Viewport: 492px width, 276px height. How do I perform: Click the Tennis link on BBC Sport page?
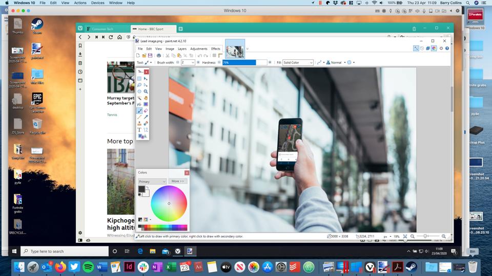tap(112, 115)
